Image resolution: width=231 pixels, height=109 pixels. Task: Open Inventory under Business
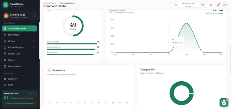point(19,79)
